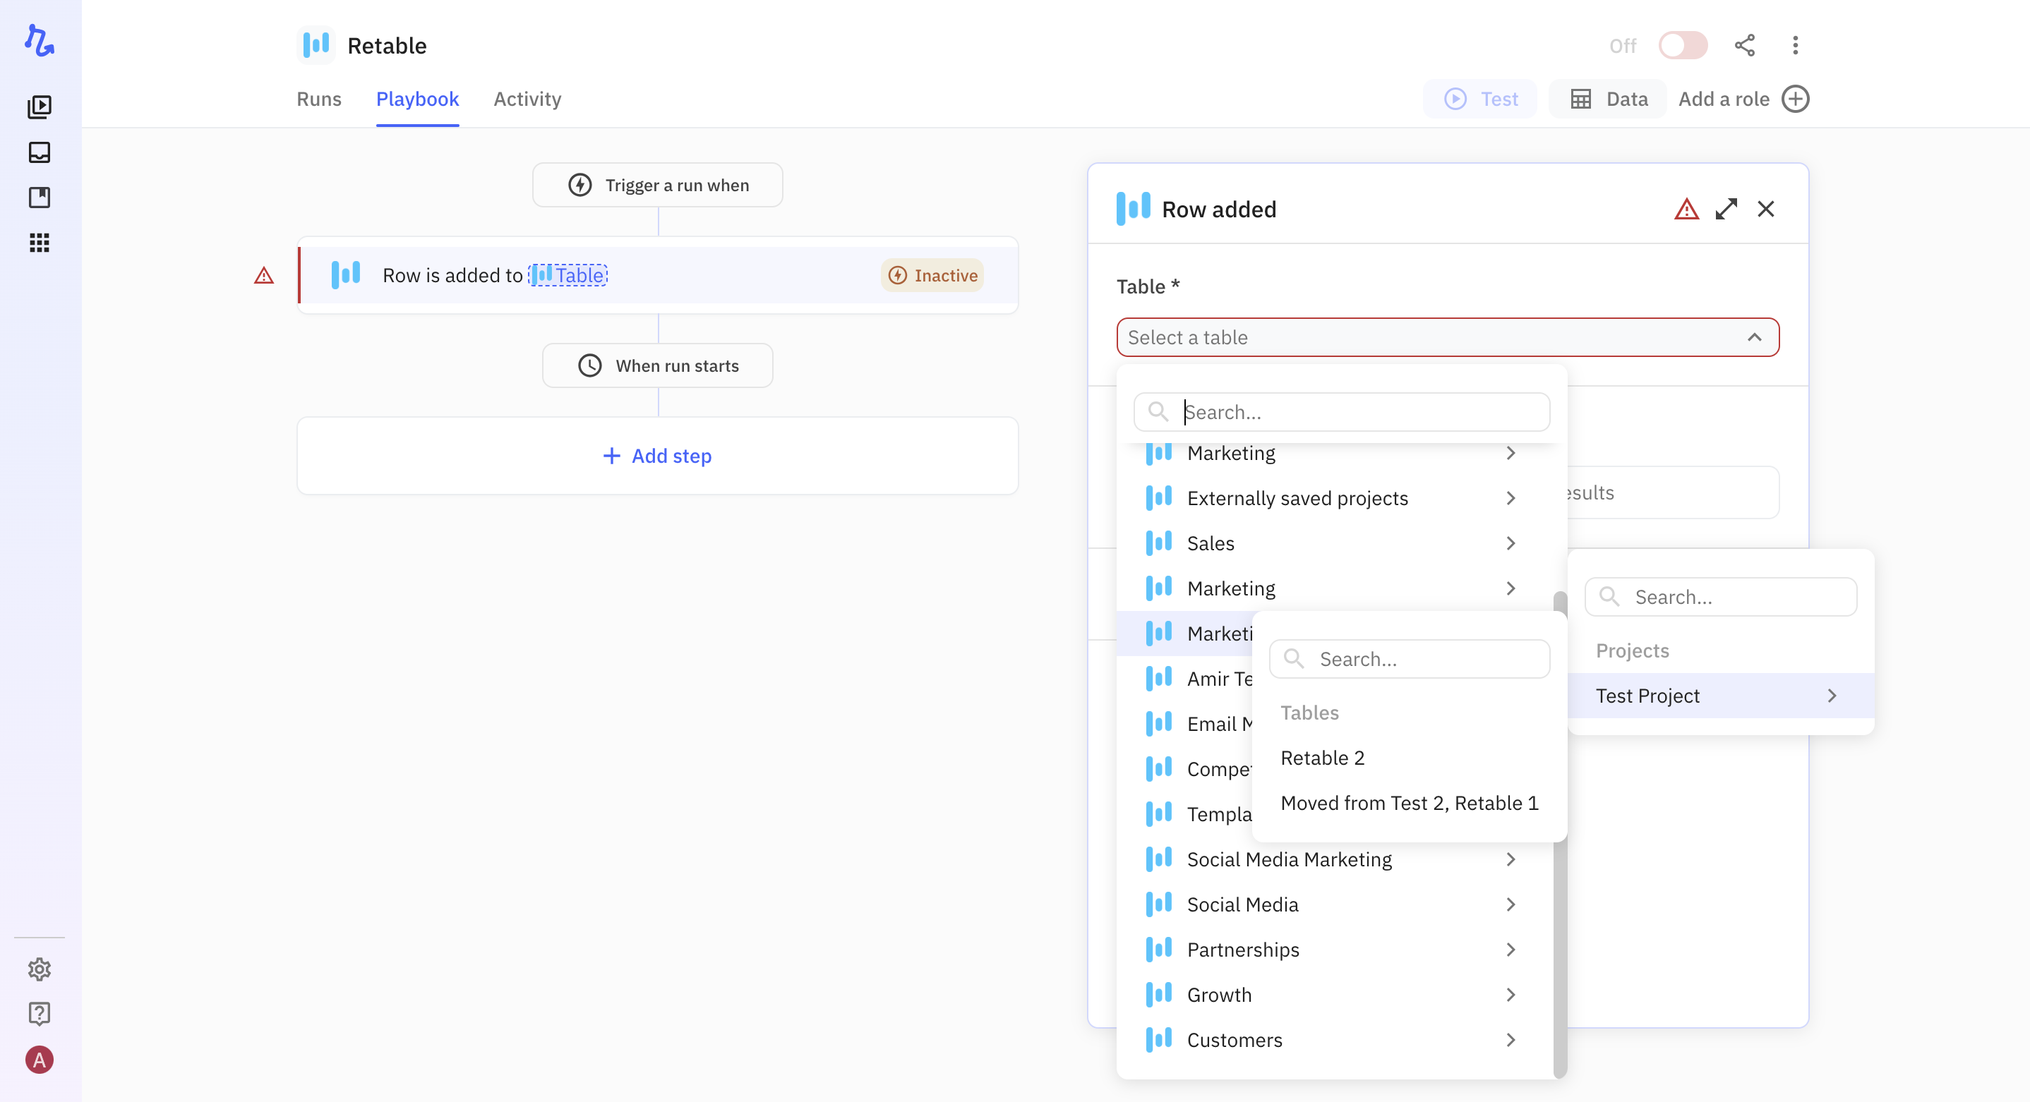Toggle the playbook Off switch on

tap(1683, 46)
